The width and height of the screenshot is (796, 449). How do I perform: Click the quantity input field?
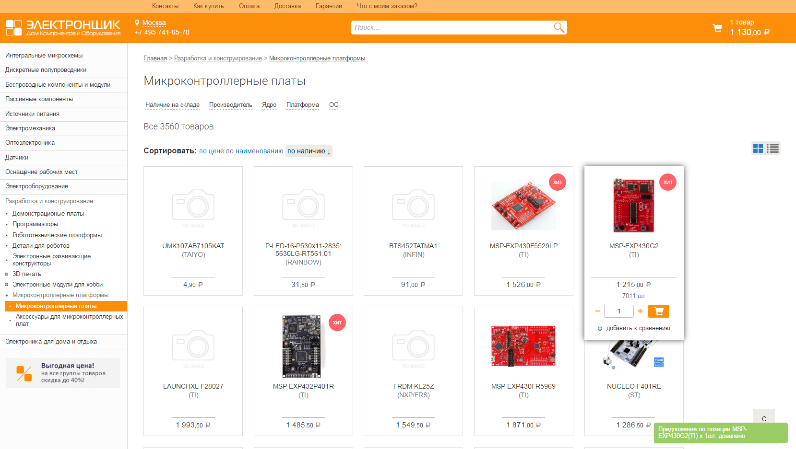point(619,311)
